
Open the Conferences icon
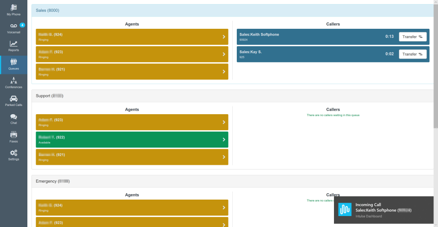[x=13, y=80]
